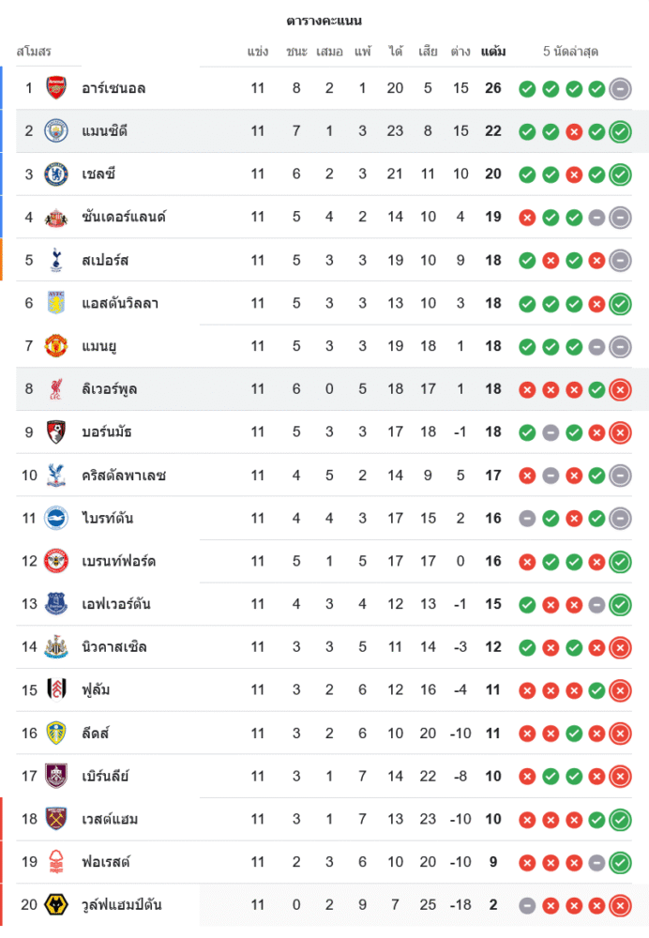Click Liverpool's latest match loss indicator
The image size is (649, 938).
[x=619, y=389]
